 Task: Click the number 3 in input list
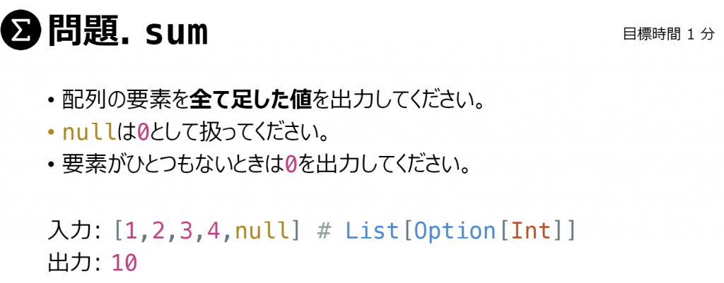point(186,231)
